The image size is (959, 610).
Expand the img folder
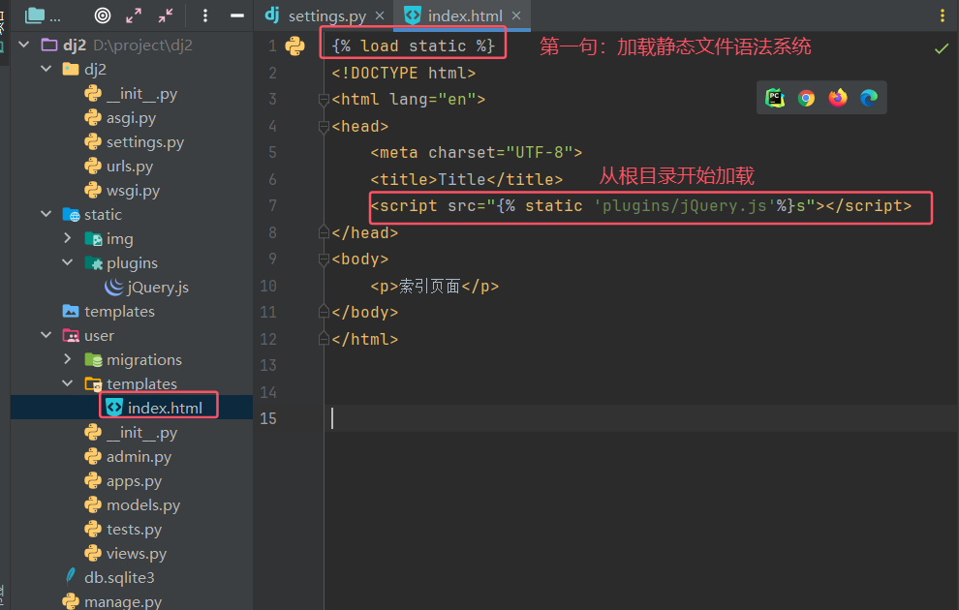pos(68,238)
